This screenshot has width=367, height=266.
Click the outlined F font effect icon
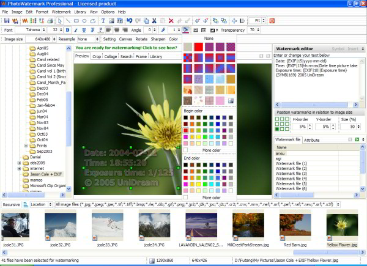[x=93, y=30]
